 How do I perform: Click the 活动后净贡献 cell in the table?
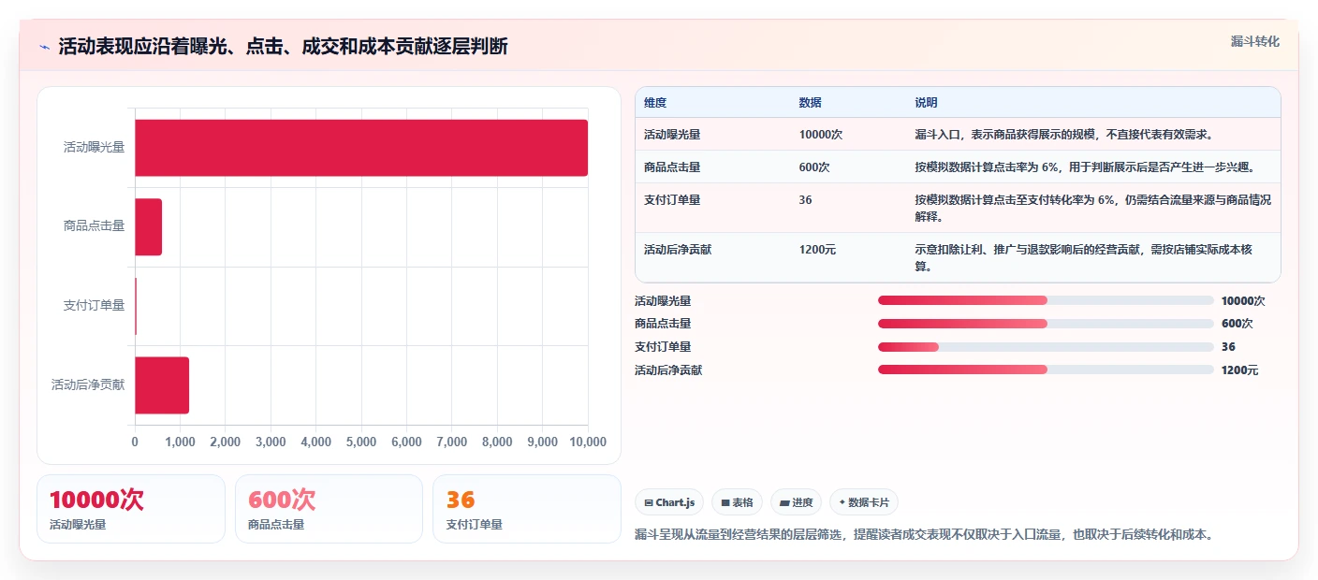(x=679, y=249)
